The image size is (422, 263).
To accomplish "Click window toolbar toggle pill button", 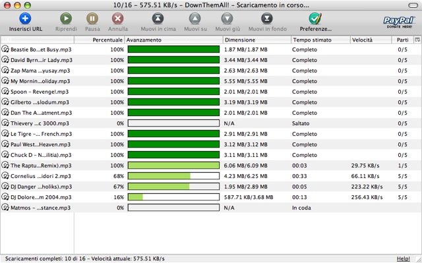I will (x=413, y=5).
